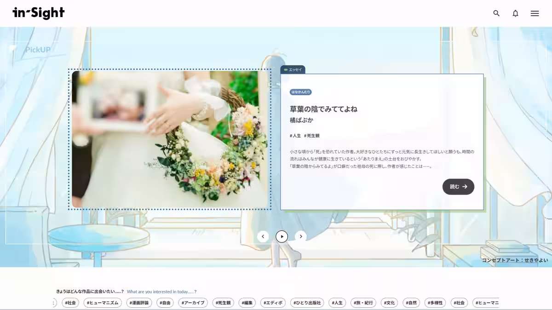Click the What are you interested in today link

(162, 291)
